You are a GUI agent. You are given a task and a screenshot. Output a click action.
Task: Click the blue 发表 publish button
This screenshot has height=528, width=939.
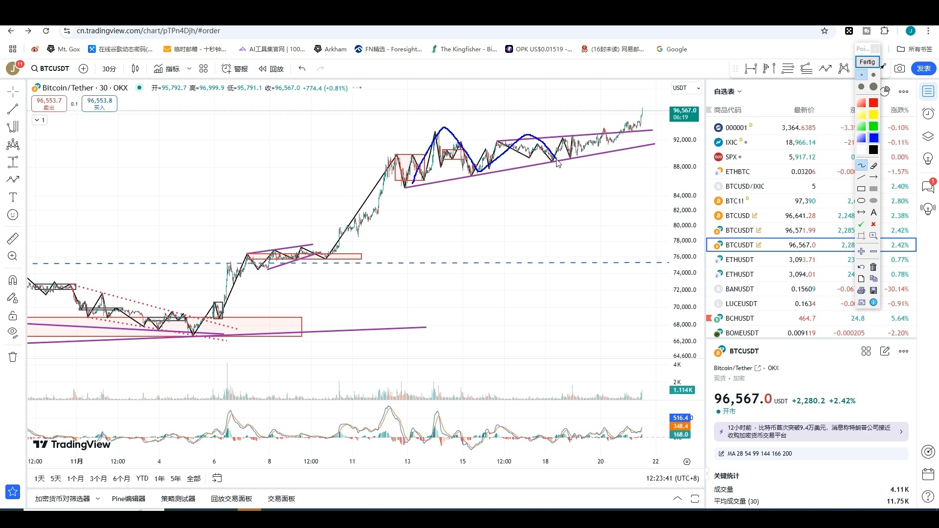(923, 68)
